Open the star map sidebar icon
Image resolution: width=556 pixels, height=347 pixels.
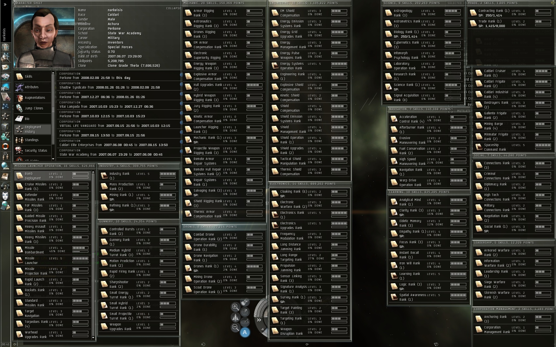(5, 106)
